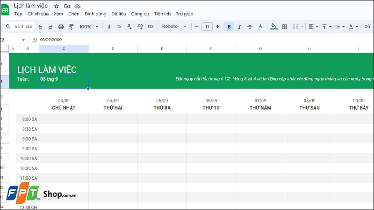The height and width of the screenshot is (210, 374).
Task: Open text color picker
Action: [260, 27]
